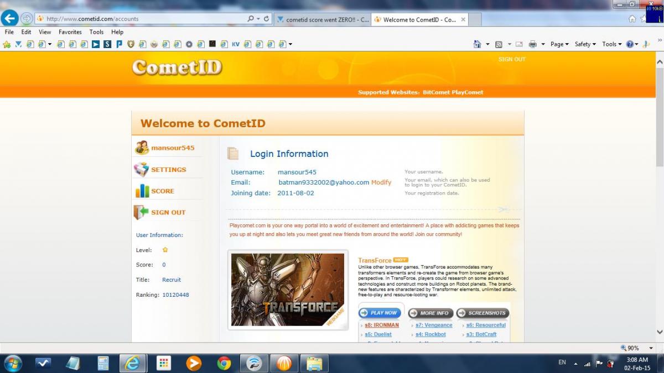
Task: Refresh the page using the address bar reload icon
Action: tap(267, 19)
